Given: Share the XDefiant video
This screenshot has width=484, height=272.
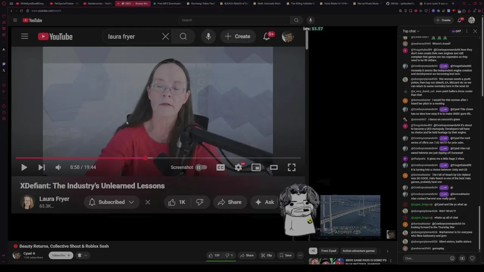Looking at the screenshot, I should point(230,202).
